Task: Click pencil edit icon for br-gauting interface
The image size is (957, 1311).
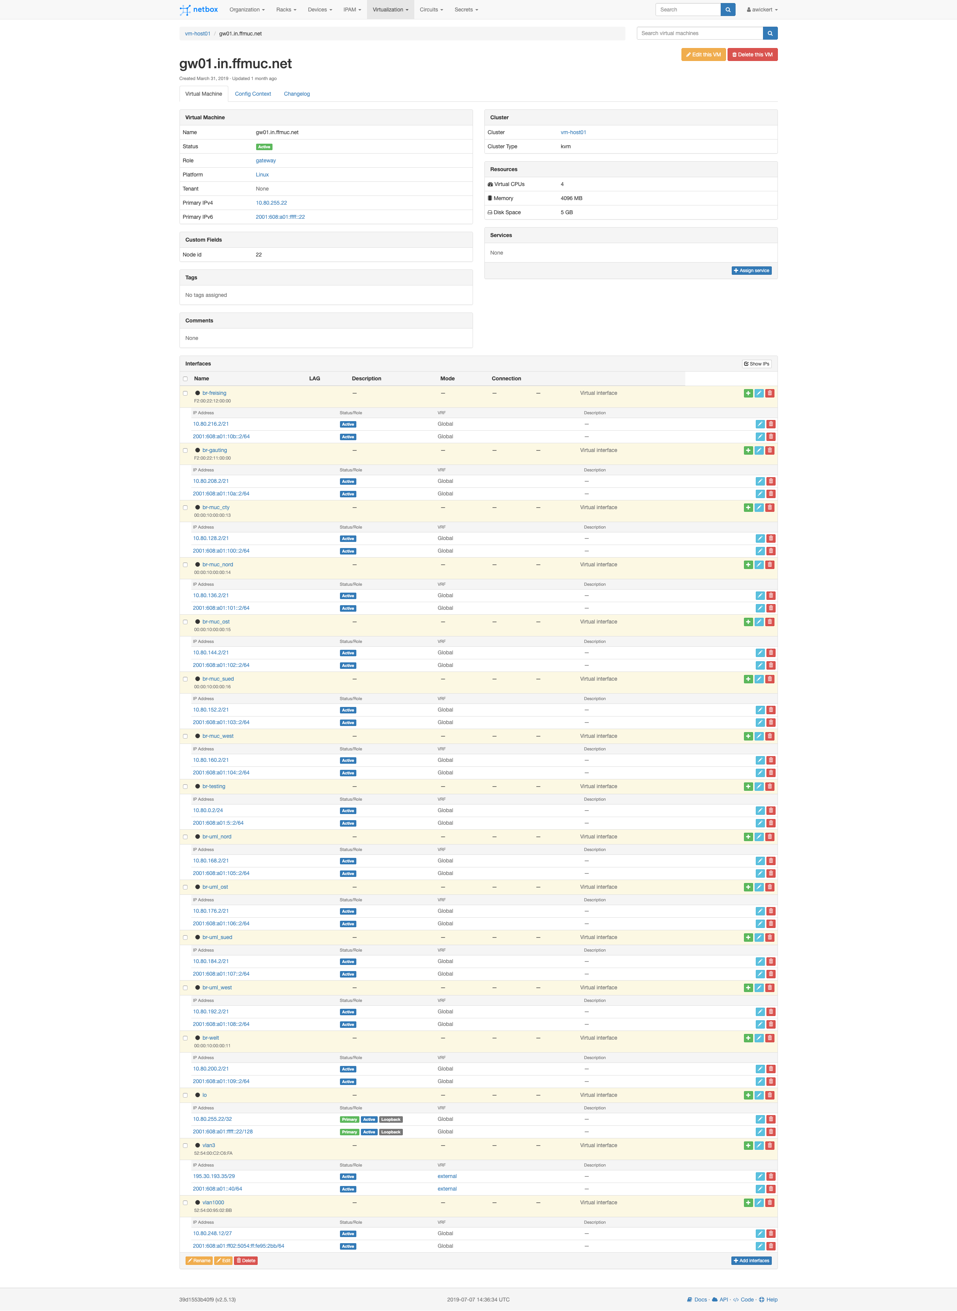Action: [759, 451]
